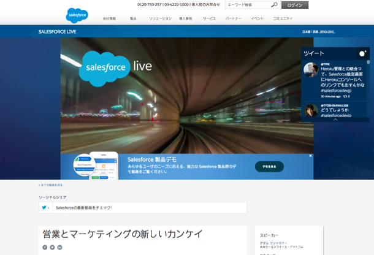Screen dimensions: 374x255
Task: Share article via LinkedIn icon
Action: coord(59,248)
